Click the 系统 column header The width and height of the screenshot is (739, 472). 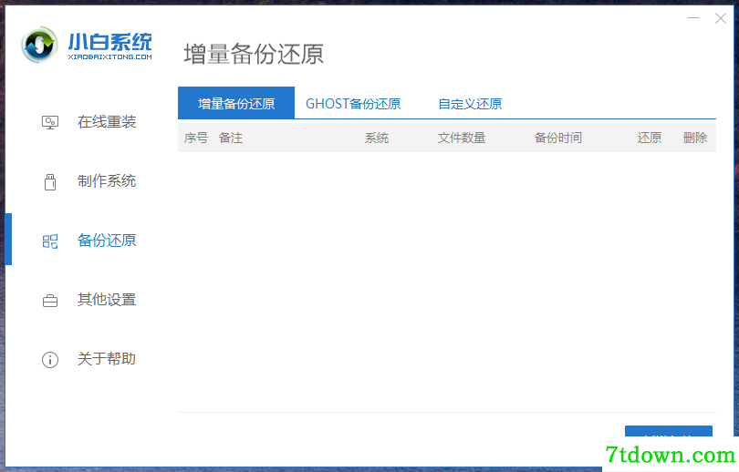pos(377,138)
